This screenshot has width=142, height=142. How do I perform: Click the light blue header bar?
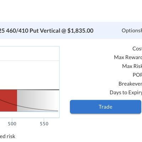(71, 31)
